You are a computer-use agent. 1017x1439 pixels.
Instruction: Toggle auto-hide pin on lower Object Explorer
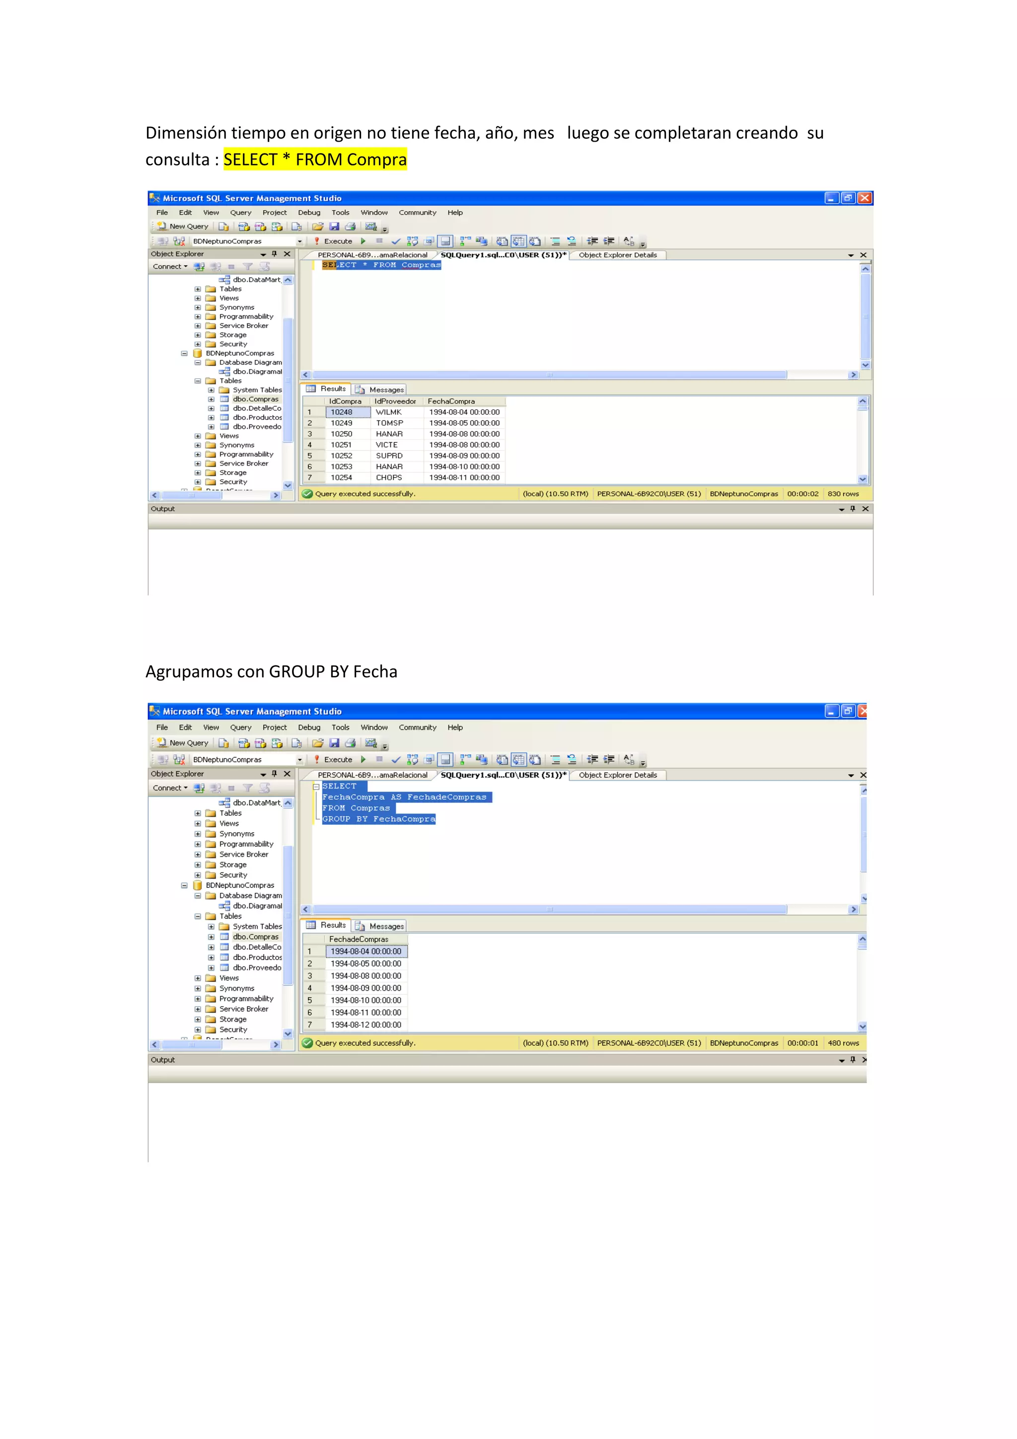[x=274, y=774]
